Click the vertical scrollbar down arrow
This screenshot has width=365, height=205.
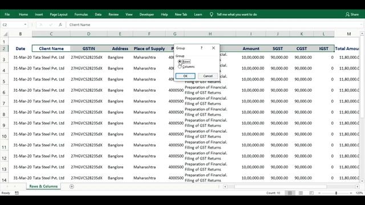(x=362, y=181)
